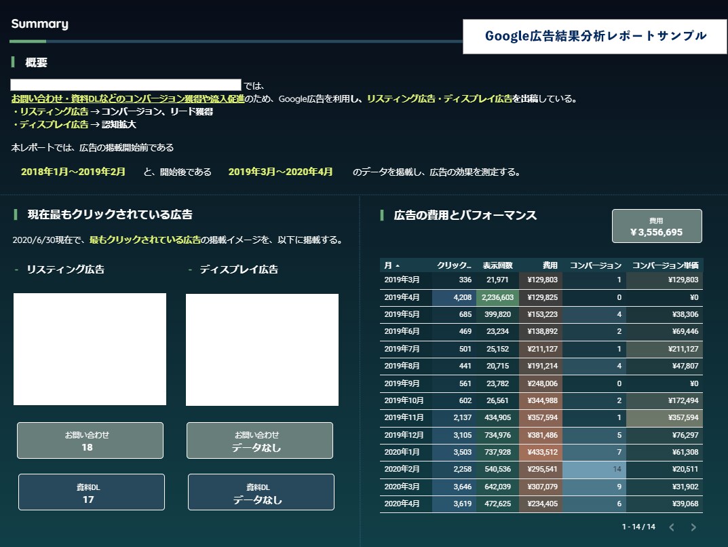Click the 現在最もクリックされている広告 heading
Viewport: 728px width, 547px height.
[110, 214]
